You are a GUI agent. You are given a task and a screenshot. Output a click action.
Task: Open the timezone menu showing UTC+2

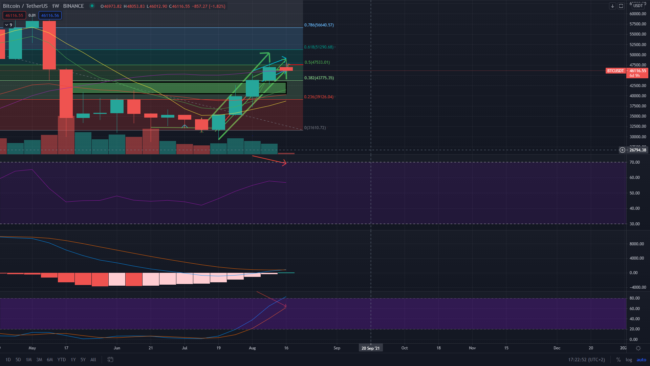click(x=586, y=360)
